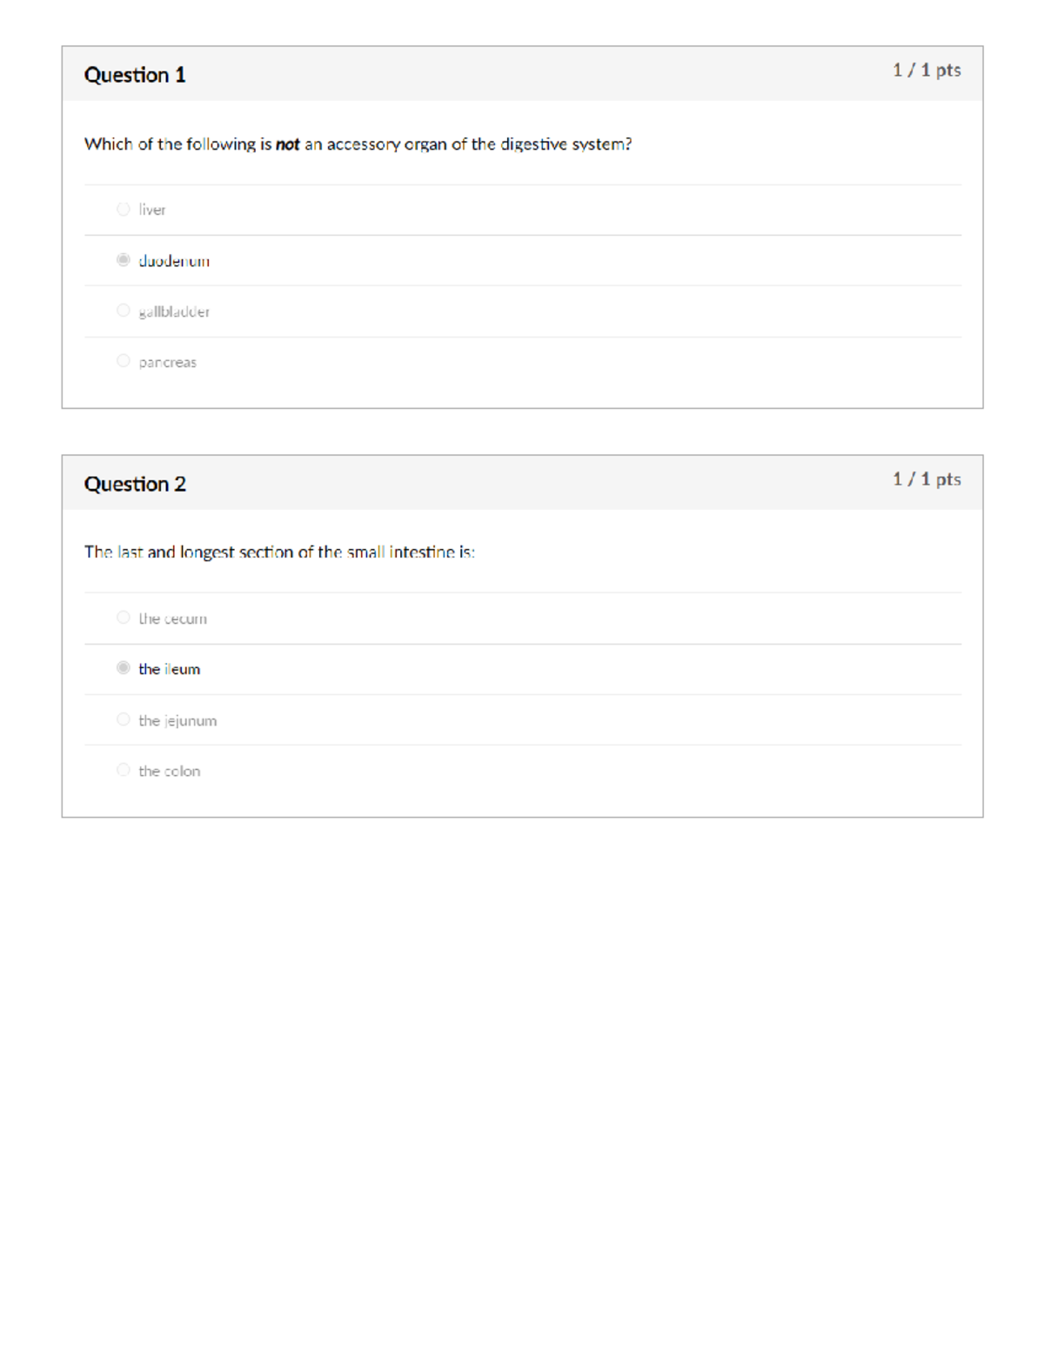Click the small intestine question text
This screenshot has height=1351, width=1044.
(279, 552)
